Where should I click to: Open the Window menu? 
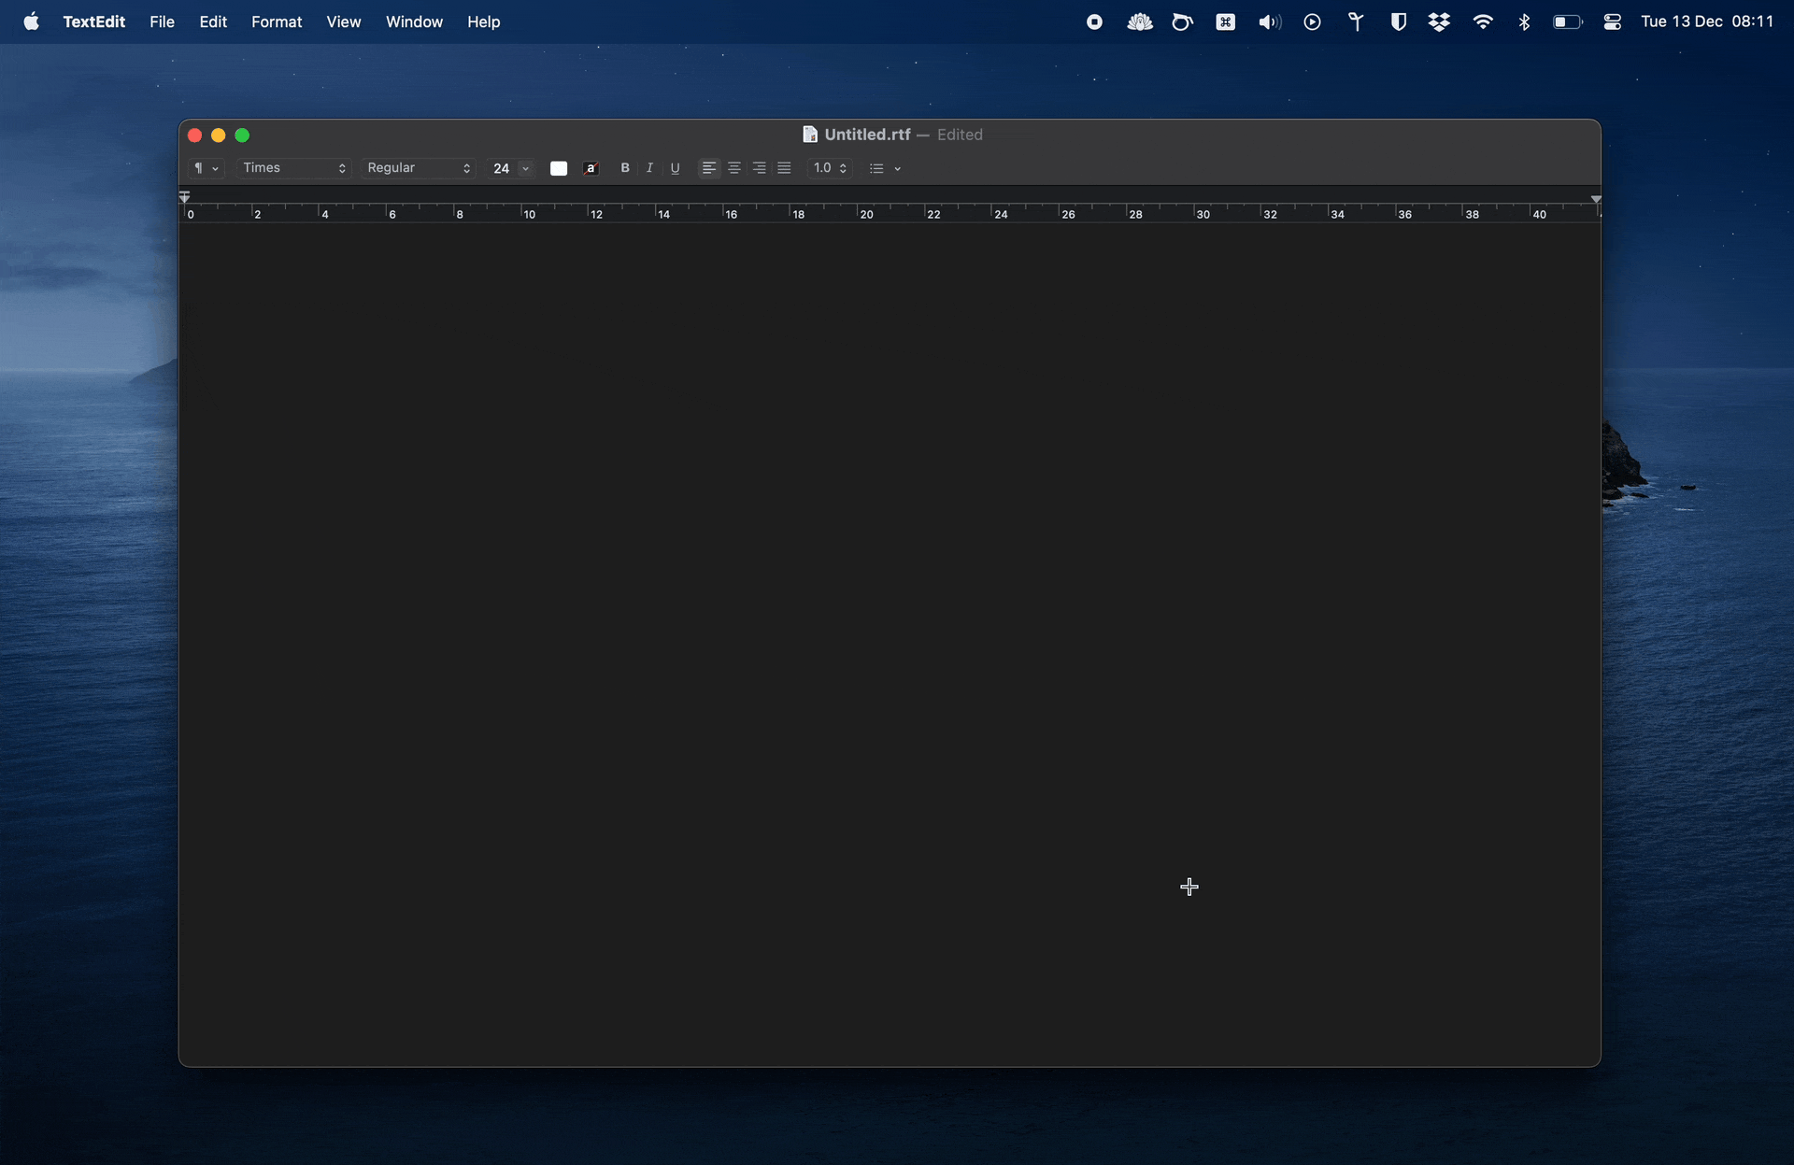coord(414,21)
